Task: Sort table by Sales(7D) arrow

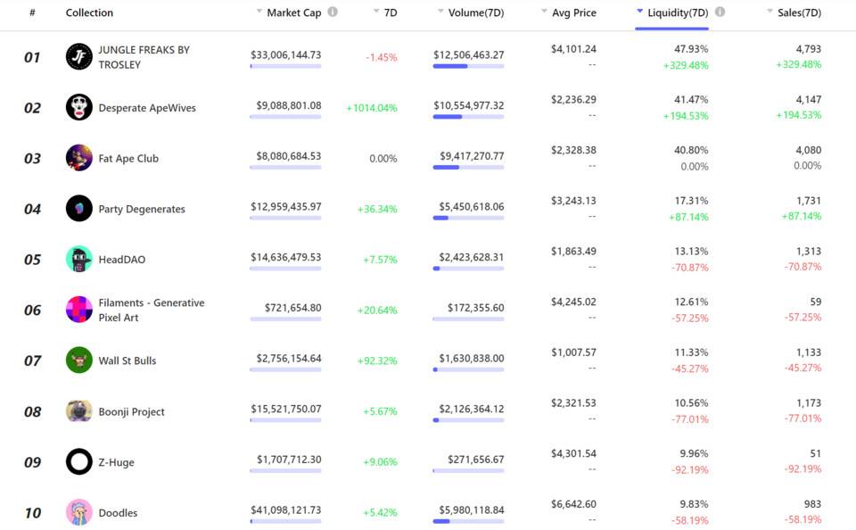Action: (770, 11)
